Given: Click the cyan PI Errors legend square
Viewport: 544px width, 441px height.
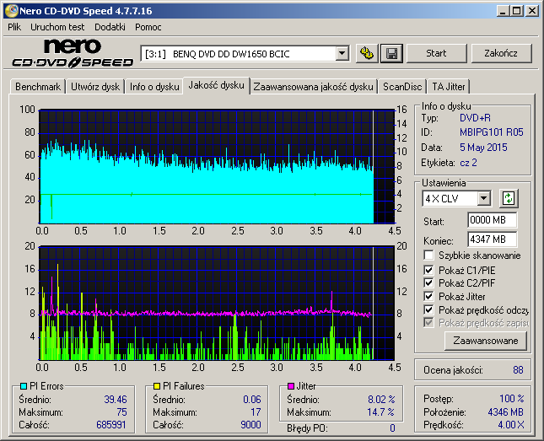Looking at the screenshot, I should [x=24, y=386].
